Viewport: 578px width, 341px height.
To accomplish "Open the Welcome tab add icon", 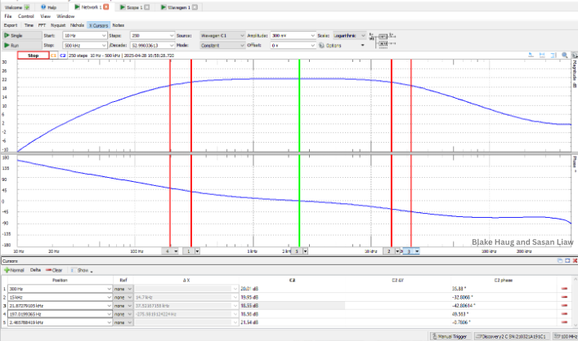I will 27,7.
